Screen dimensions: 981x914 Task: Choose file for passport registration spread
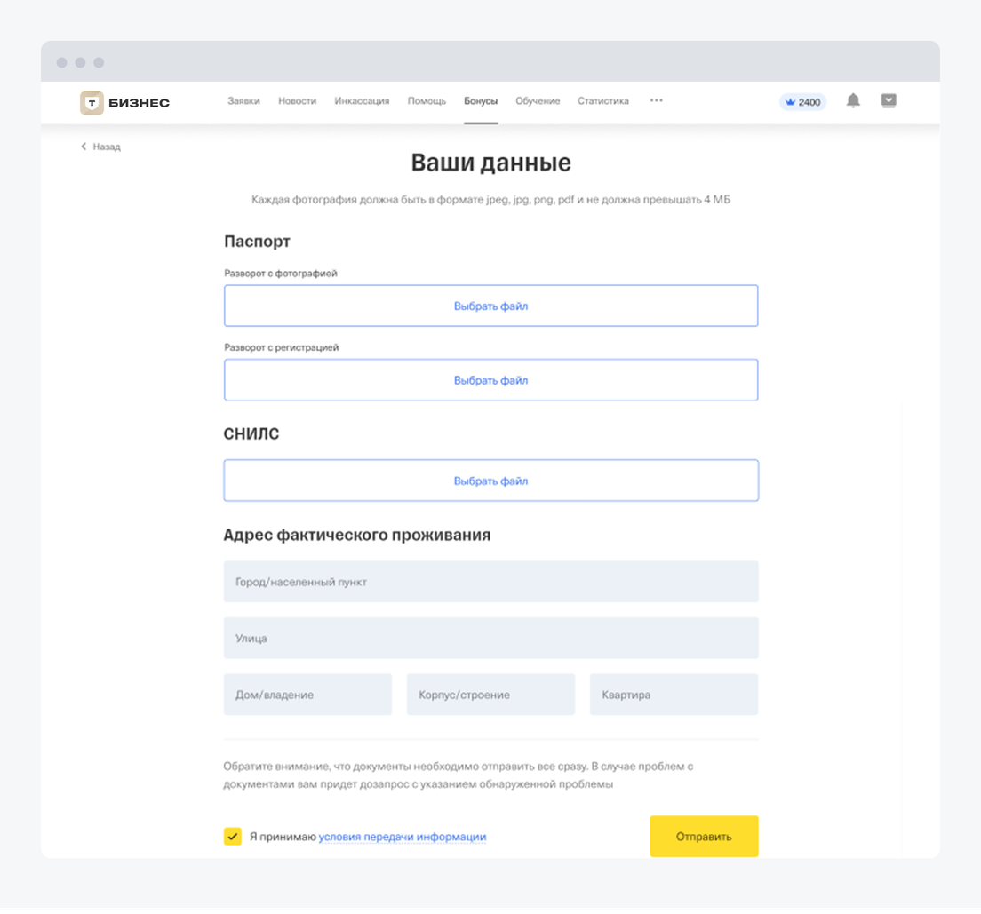490,380
